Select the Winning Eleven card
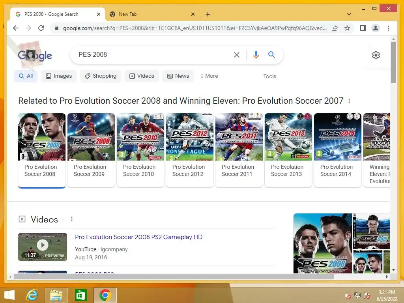This screenshot has width=404, height=303. [377, 150]
